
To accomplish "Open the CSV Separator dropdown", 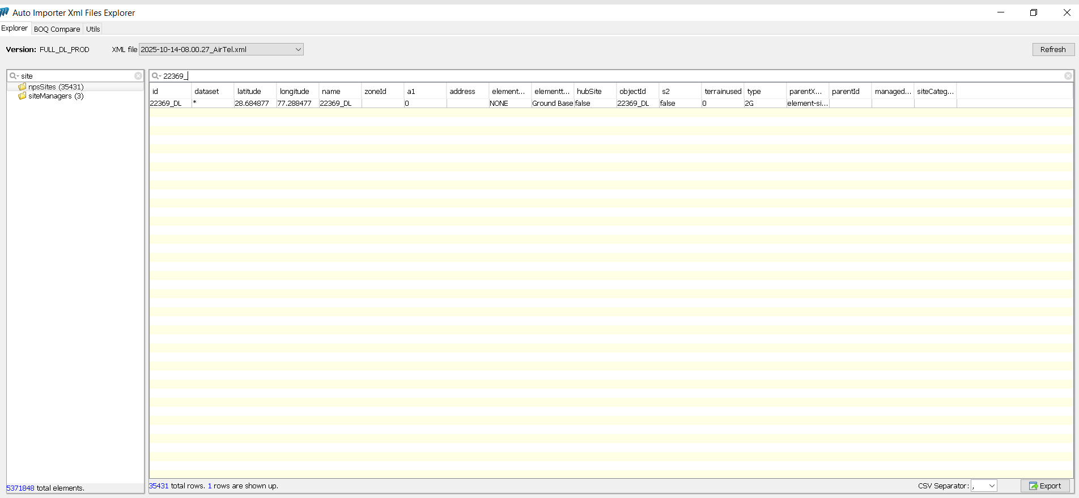I will pos(991,486).
